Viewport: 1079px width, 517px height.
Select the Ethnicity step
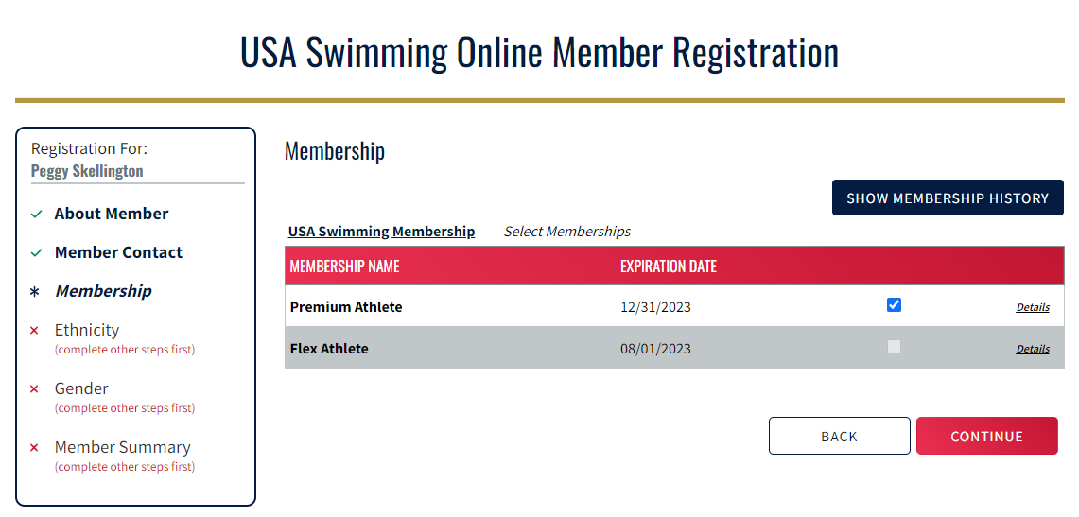click(x=87, y=330)
